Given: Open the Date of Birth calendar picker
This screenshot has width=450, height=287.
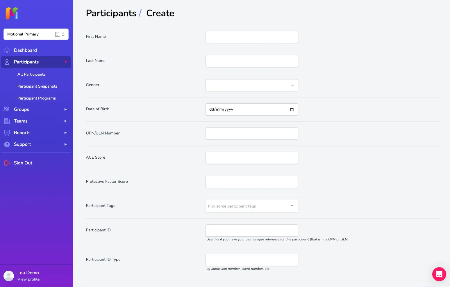Looking at the screenshot, I should tap(292, 109).
